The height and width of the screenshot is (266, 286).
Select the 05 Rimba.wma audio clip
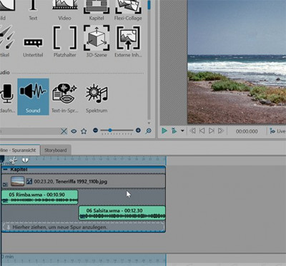40,197
